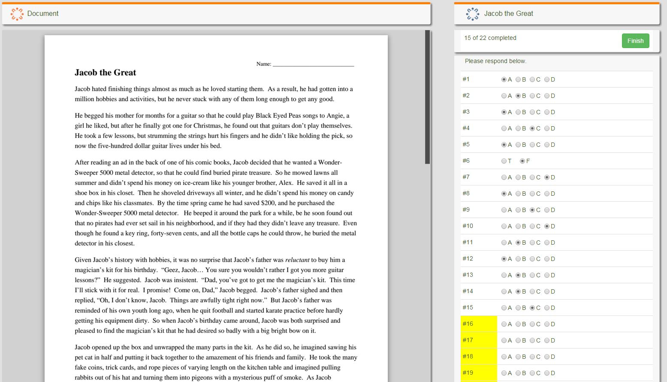The height and width of the screenshot is (382, 667).
Task: Select answer C for question #16
Action: (x=532, y=324)
